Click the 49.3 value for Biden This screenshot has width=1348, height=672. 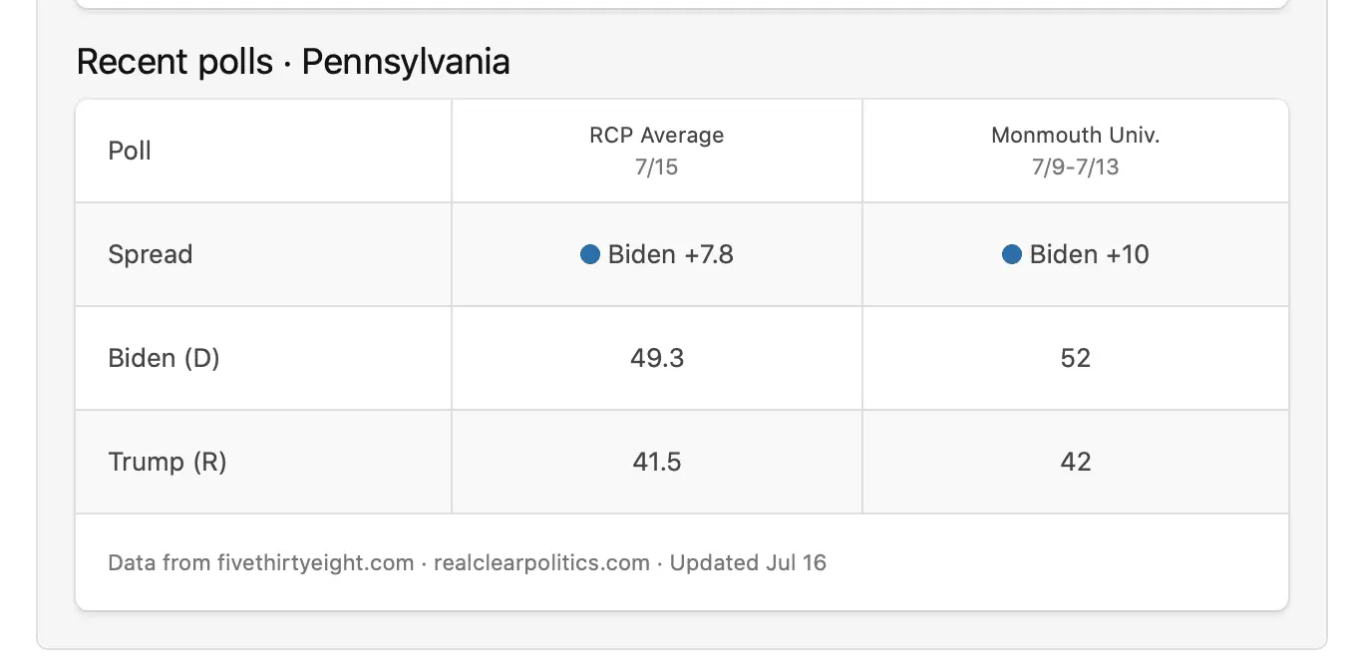(657, 358)
